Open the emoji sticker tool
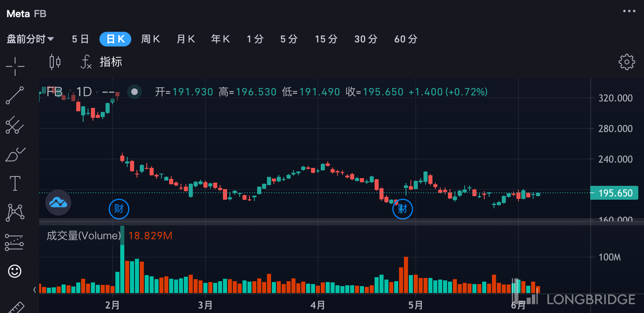Image resolution: width=644 pixels, height=313 pixels. (x=15, y=271)
